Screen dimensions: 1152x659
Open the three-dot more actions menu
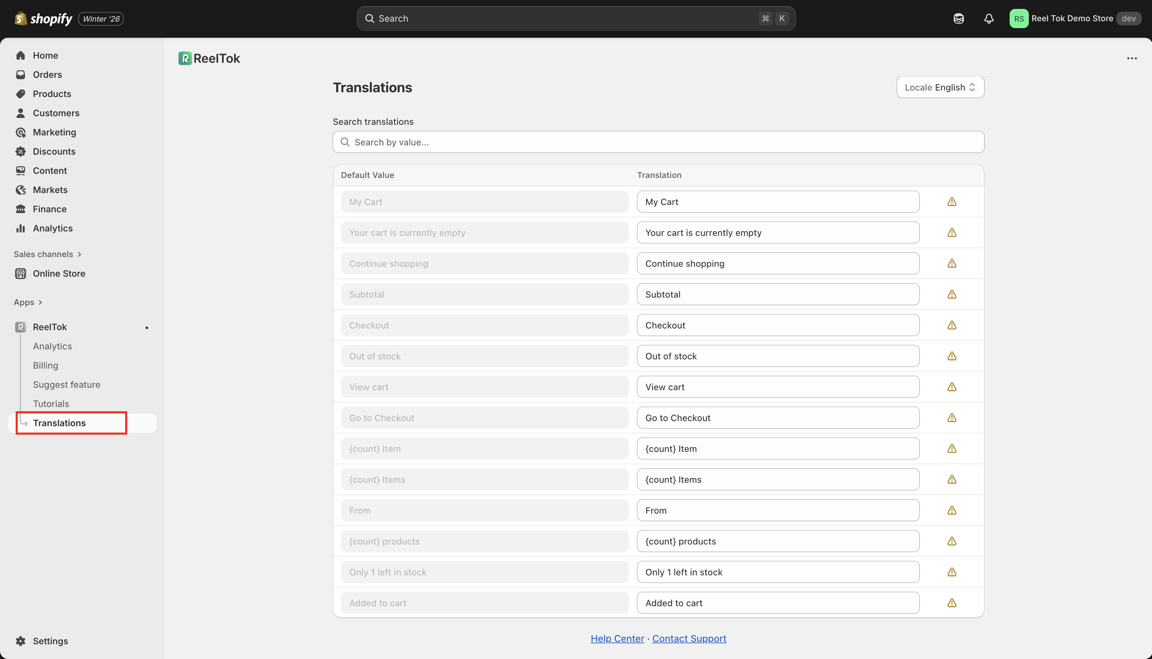1132,58
